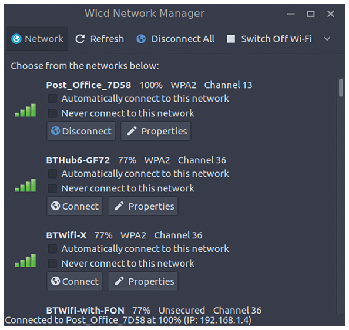
Task: Disconnect from Post_Office_7D58 network
Action: [81, 131]
